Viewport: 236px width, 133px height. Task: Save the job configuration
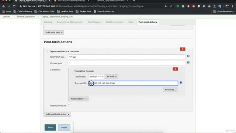pos(50,127)
